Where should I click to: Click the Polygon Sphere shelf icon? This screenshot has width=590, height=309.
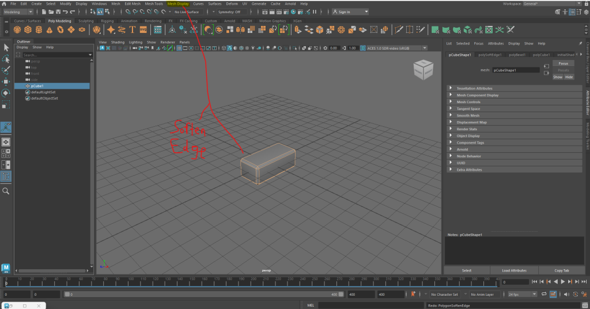pyautogui.click(x=16, y=29)
